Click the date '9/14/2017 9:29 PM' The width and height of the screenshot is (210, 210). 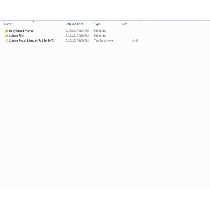[77, 36]
